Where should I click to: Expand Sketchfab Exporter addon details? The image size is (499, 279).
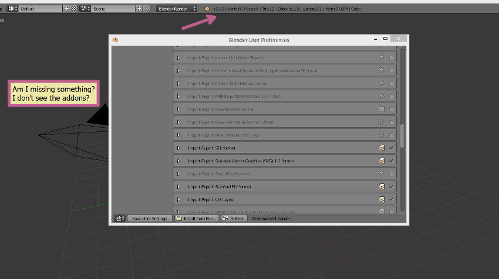(x=178, y=174)
